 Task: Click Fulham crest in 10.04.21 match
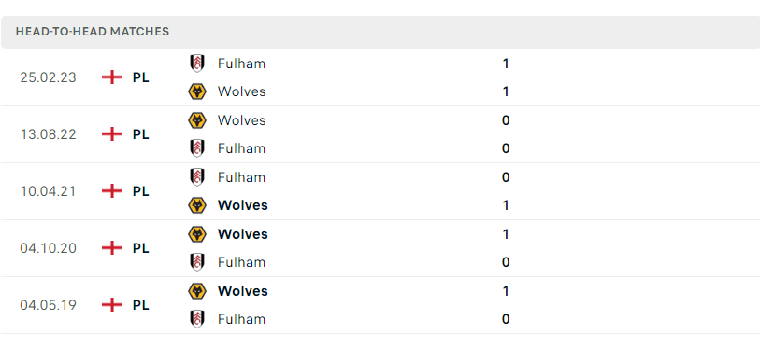tap(197, 177)
